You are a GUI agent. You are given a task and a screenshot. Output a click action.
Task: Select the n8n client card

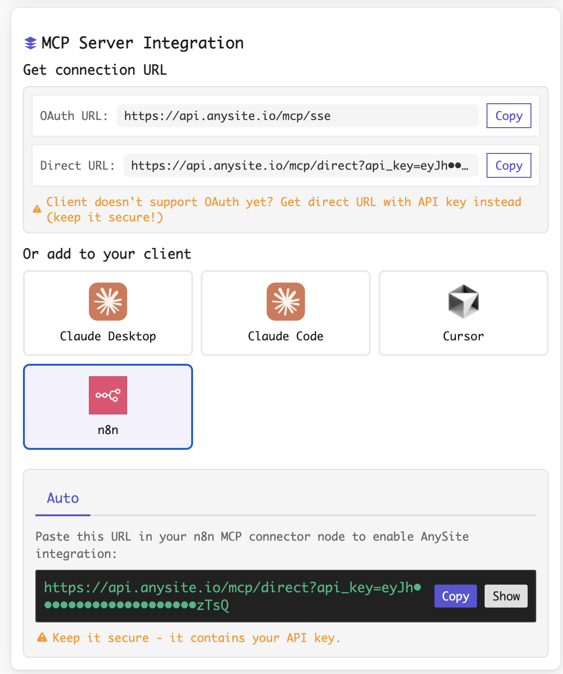[x=107, y=407]
